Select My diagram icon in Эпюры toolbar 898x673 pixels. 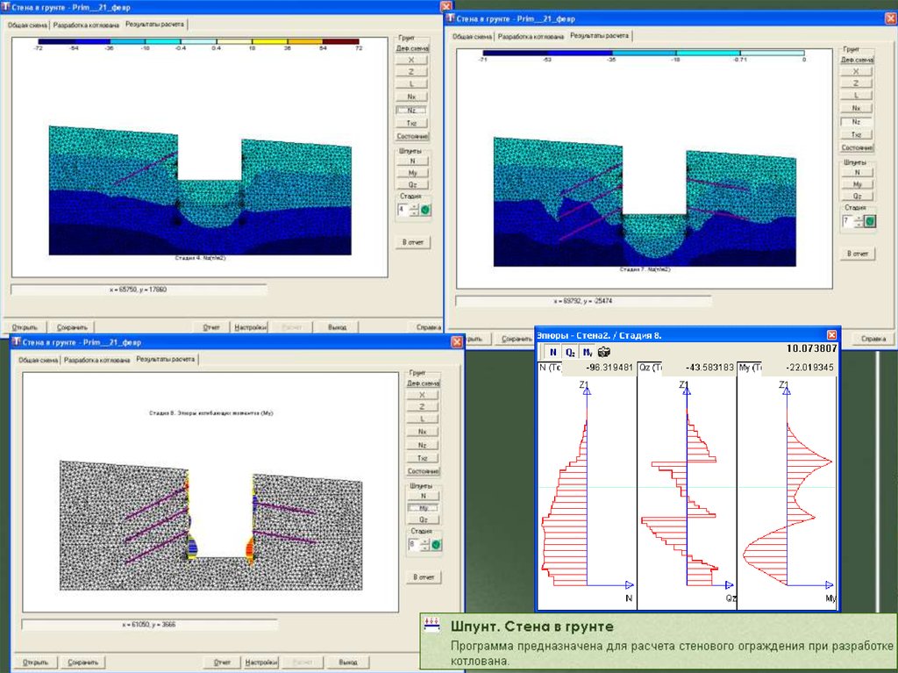pos(587,352)
